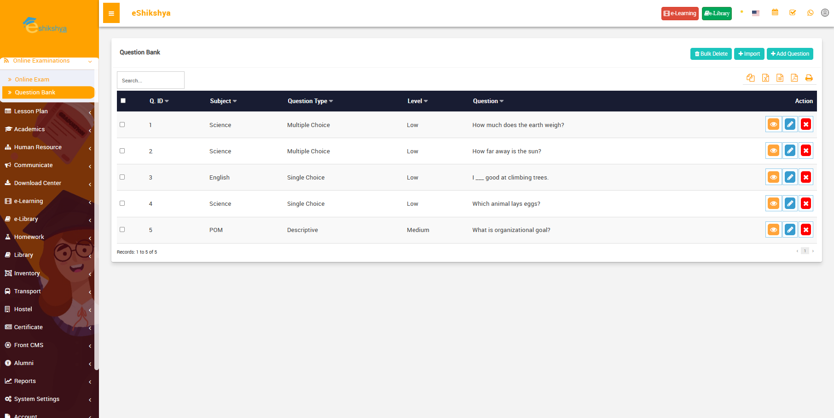The image size is (834, 418).
Task: Open Online Exam in the sidebar
Action: pyautogui.click(x=32, y=80)
